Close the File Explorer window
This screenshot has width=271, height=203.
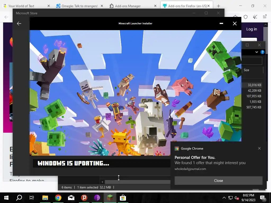(259, 45)
